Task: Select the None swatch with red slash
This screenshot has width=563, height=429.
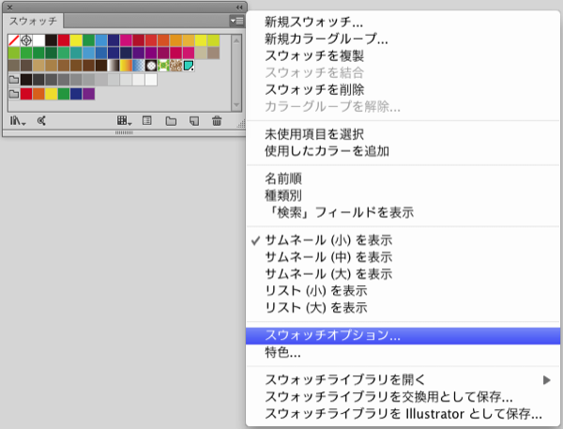Action: [x=13, y=41]
